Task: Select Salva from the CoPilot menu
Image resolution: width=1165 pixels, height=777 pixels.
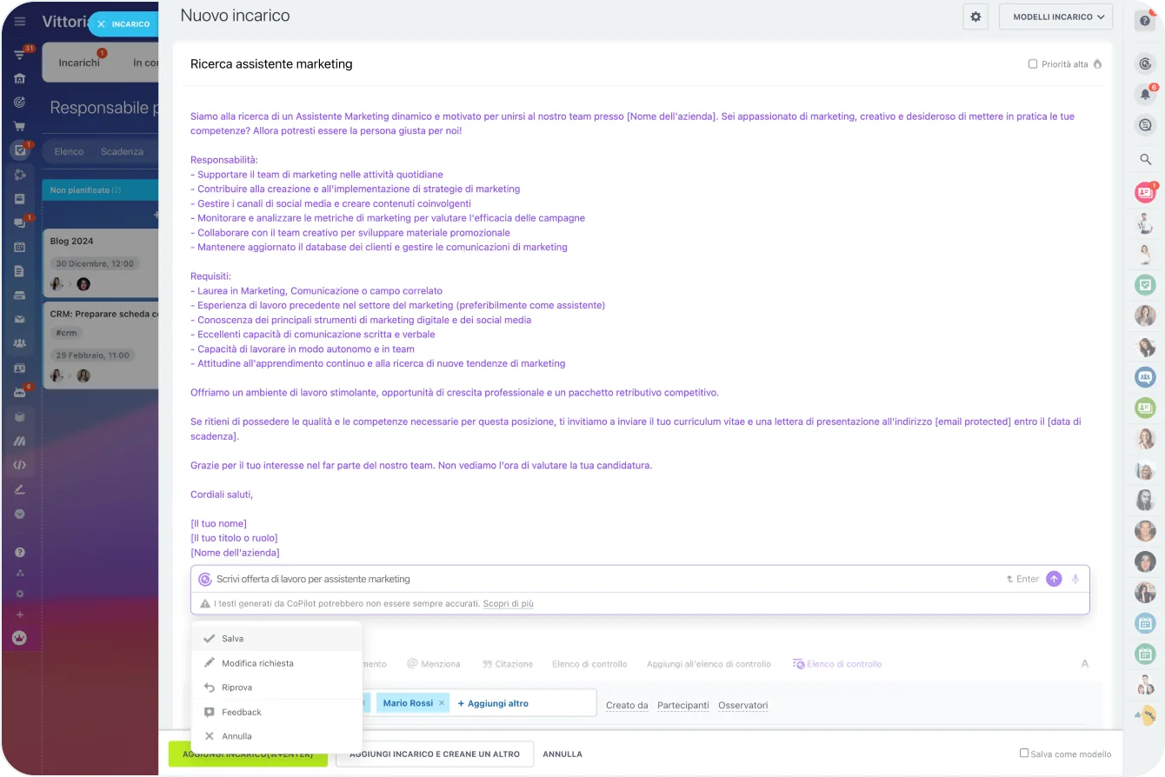Action: [232, 639]
